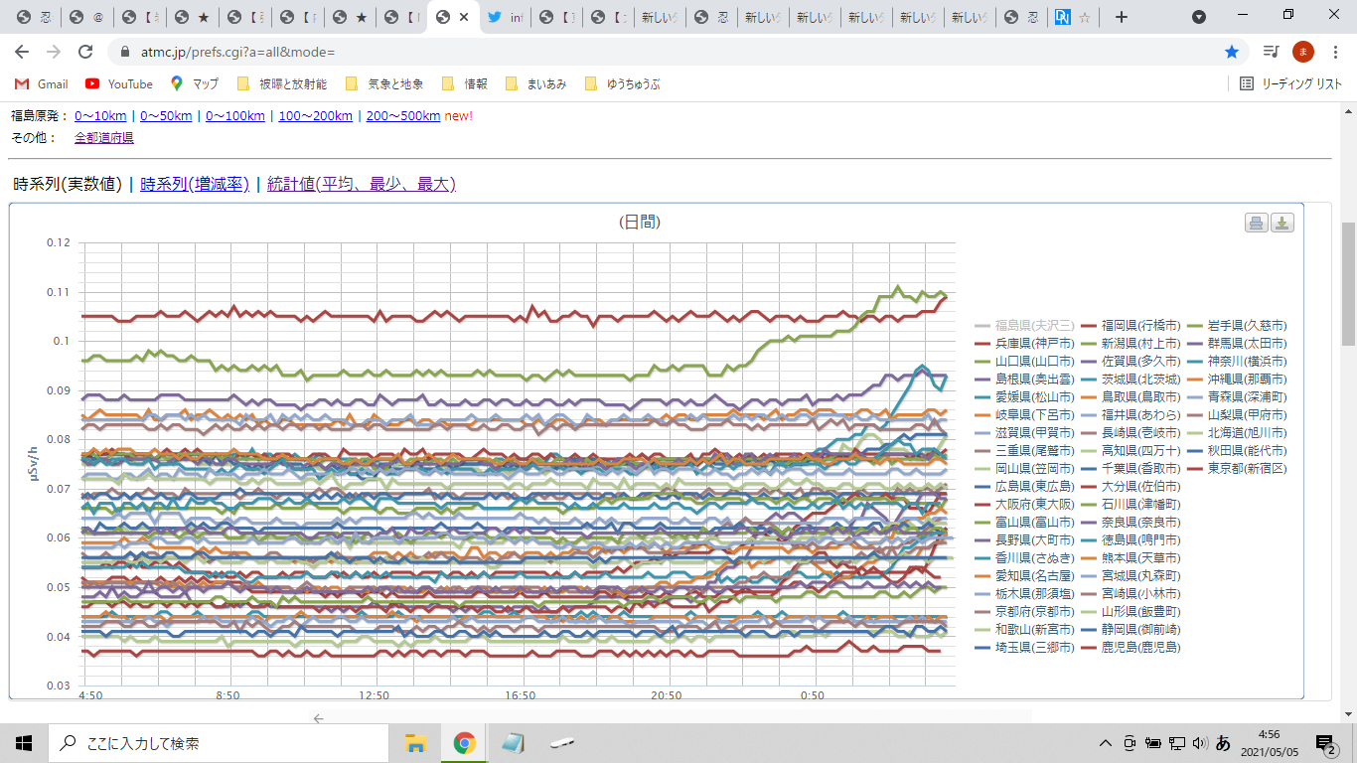This screenshot has width=1357, height=763.
Task: Expand the 被曝と放射能 bookmark folder
Action: pos(281,84)
